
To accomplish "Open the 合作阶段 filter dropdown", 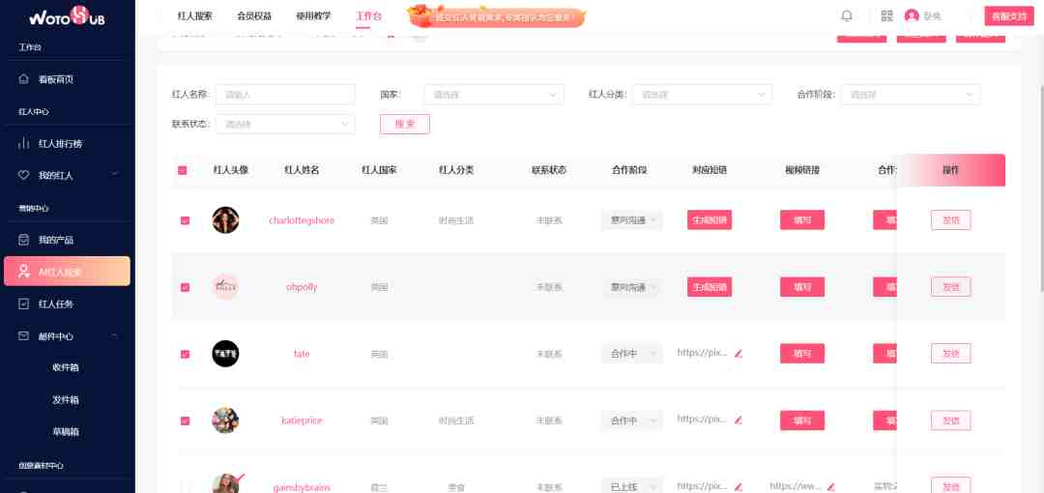I will pos(911,95).
